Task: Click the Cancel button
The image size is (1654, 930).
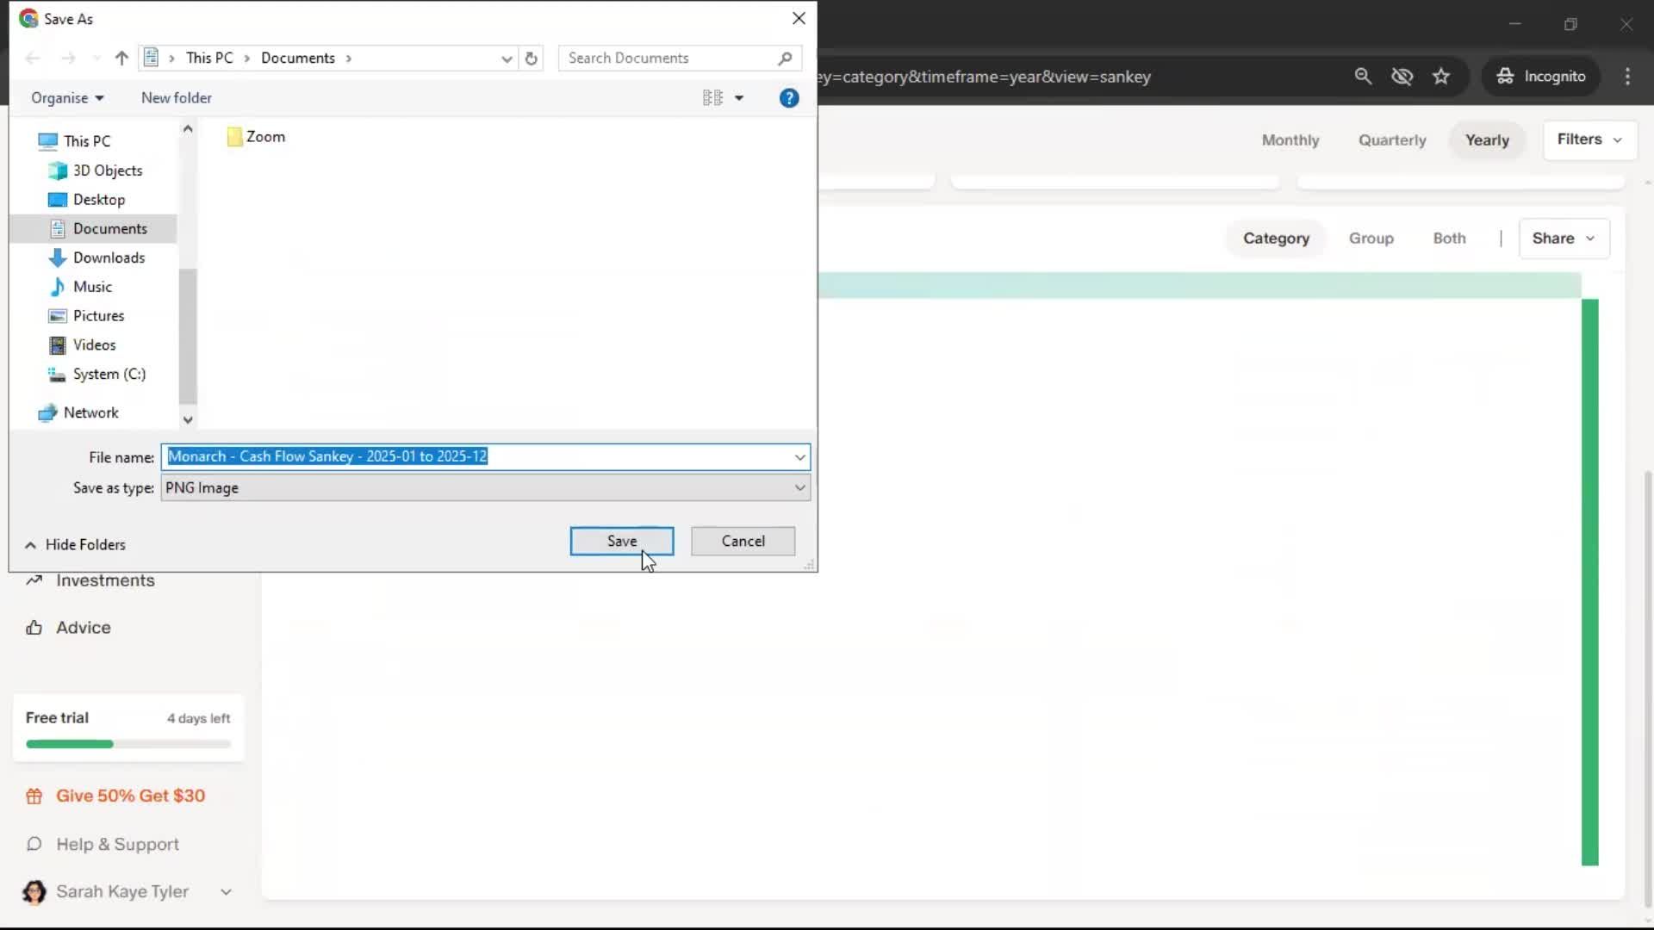Action: (743, 542)
